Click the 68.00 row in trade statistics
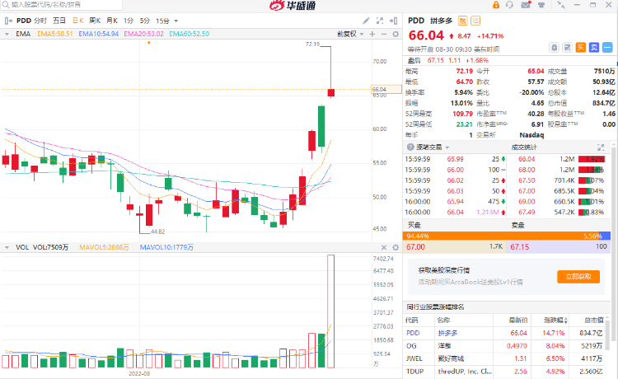618x379 pixels. point(556,170)
